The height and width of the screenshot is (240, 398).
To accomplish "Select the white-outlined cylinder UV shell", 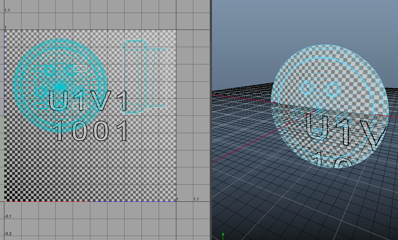I will pyautogui.click(x=145, y=77).
